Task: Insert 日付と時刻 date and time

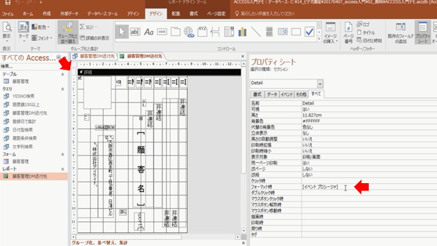Action: click(369, 40)
